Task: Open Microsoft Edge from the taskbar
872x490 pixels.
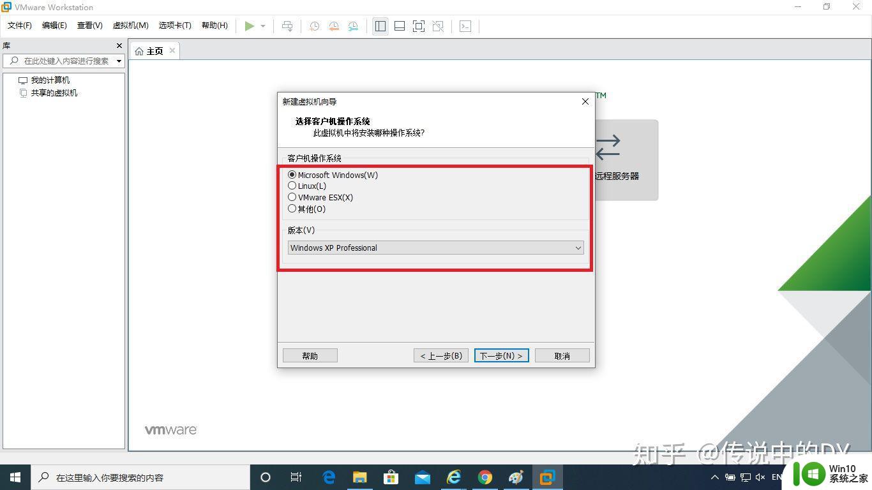Action: [x=329, y=477]
